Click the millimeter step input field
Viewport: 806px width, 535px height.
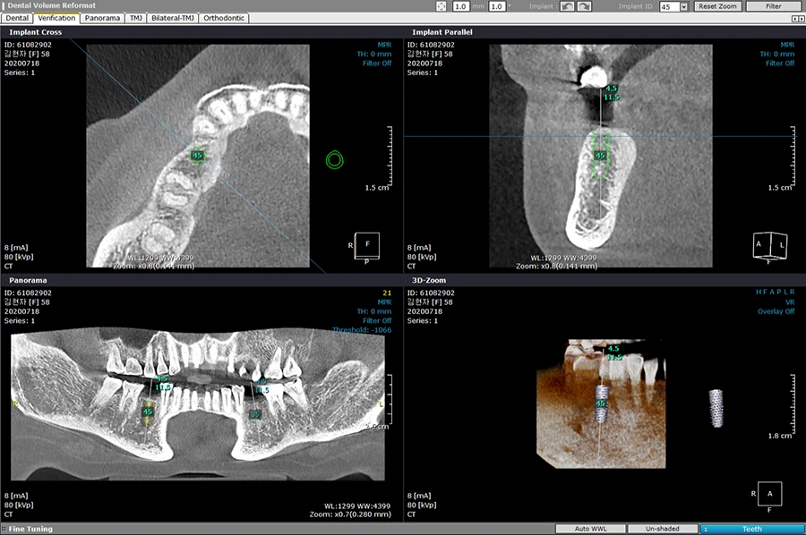460,6
